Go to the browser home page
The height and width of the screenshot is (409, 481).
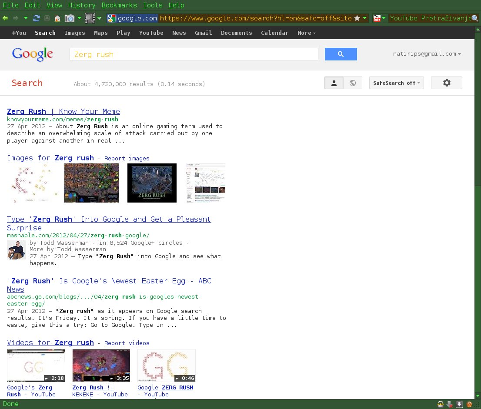pos(57,18)
